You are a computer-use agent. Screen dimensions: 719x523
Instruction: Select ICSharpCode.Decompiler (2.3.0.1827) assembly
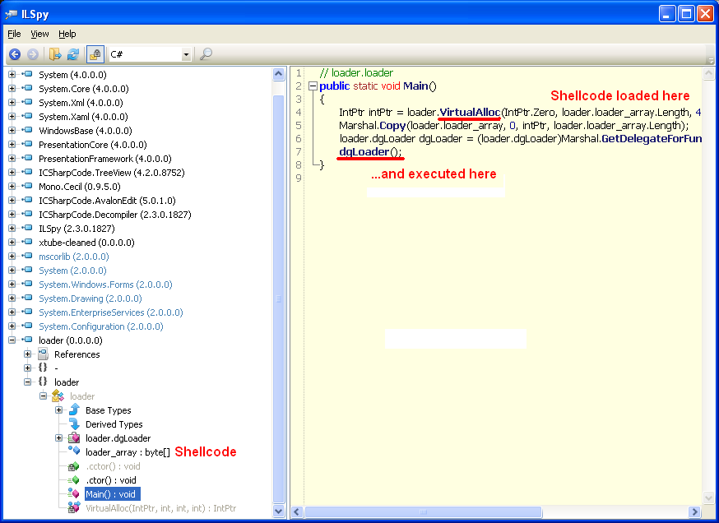[x=114, y=215]
